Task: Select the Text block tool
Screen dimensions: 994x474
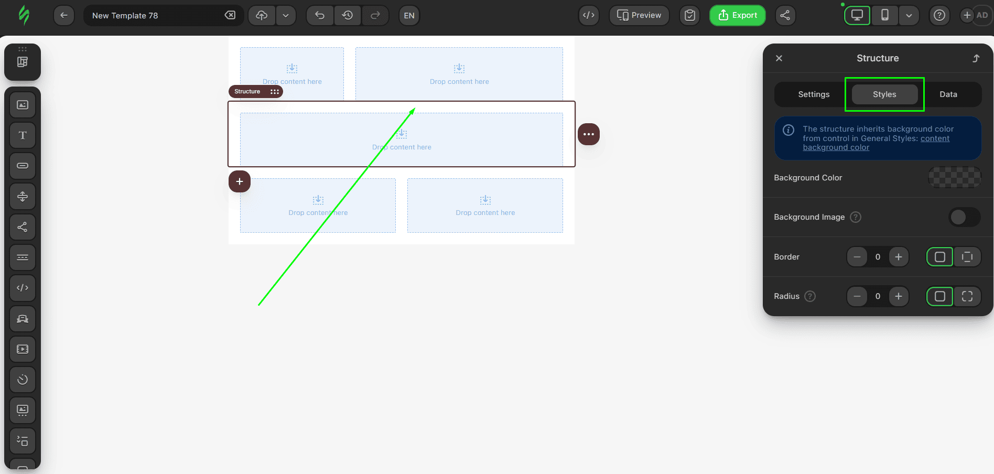Action: pos(23,135)
